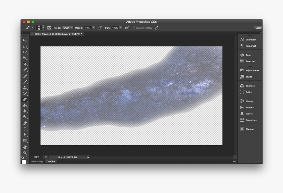Viewport: 283px width, 193px height.
Task: Open the Layers panel
Action: click(x=247, y=113)
